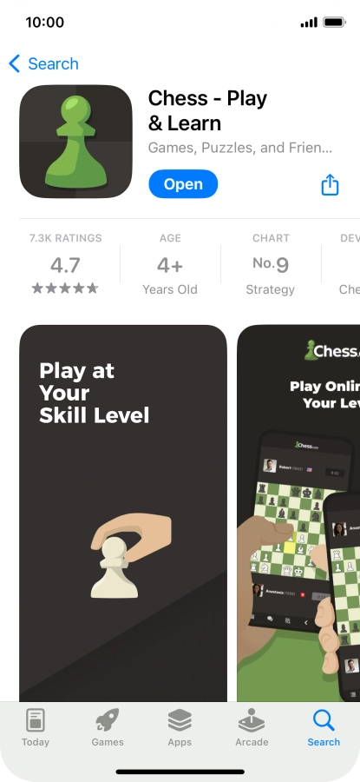The height and width of the screenshot is (782, 360).
Task: Open the Chess app with Open button
Action: [x=183, y=184]
